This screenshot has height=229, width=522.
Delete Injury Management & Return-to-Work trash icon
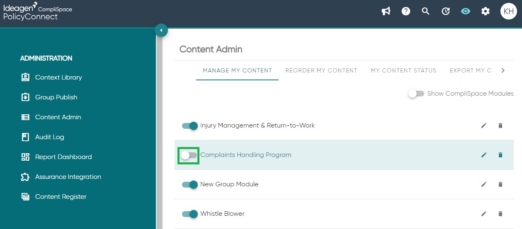(x=500, y=125)
